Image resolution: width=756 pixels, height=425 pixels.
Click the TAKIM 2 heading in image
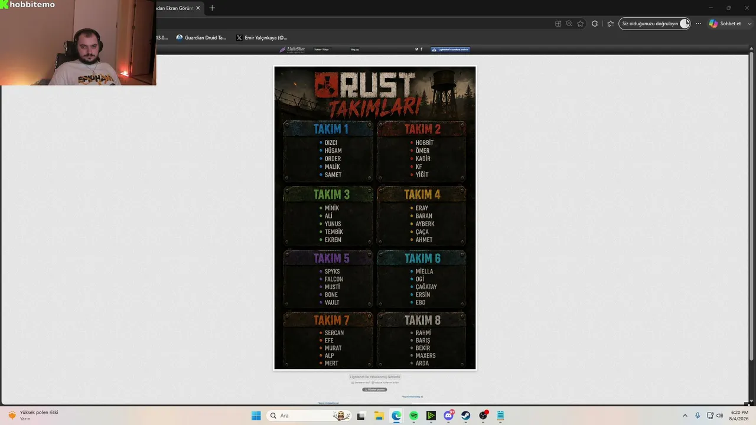coord(422,129)
